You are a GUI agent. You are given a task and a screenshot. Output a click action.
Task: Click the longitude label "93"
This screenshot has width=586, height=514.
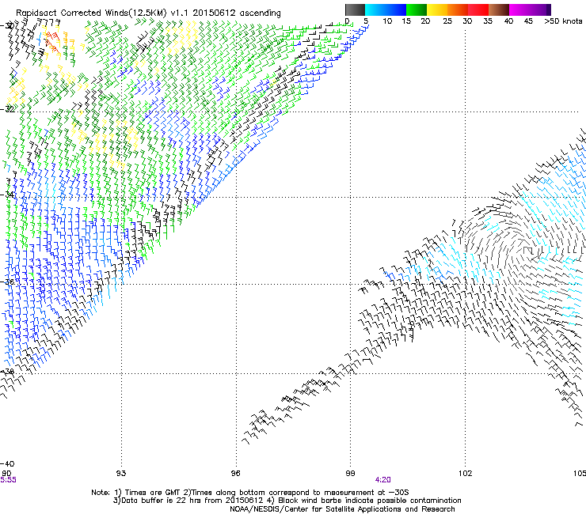[x=120, y=474]
